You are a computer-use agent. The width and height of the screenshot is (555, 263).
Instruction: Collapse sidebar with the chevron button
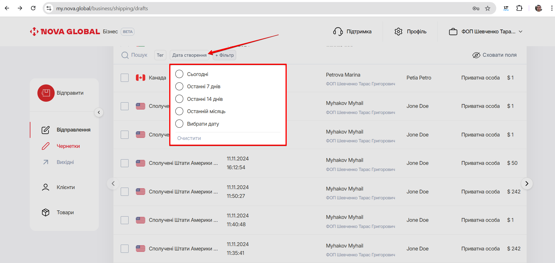click(99, 113)
